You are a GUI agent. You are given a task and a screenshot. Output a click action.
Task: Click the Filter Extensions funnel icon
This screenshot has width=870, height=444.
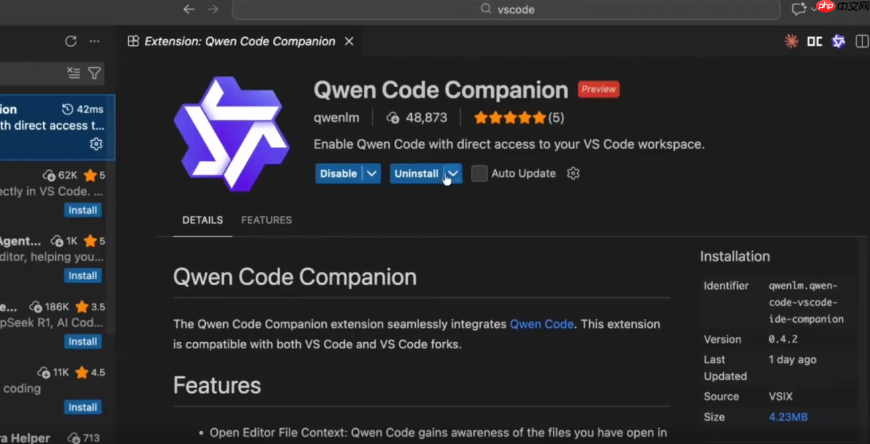click(94, 73)
